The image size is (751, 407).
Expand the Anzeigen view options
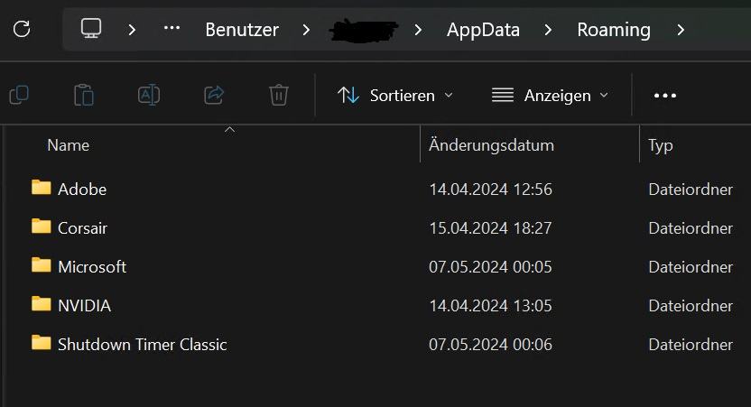point(550,95)
